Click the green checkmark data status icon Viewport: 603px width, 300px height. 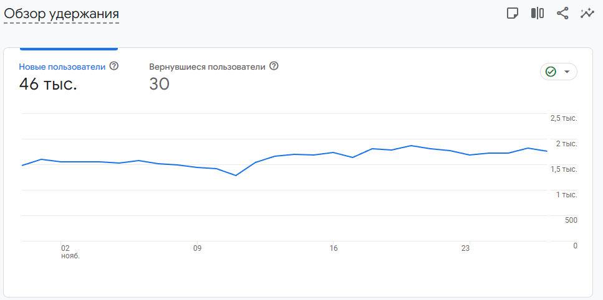pos(551,72)
